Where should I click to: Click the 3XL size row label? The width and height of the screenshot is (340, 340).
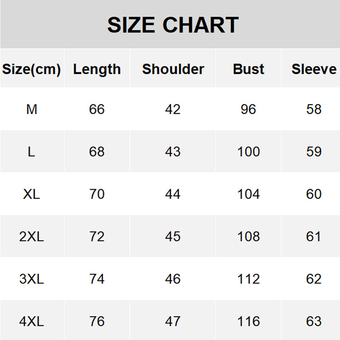coord(31,279)
